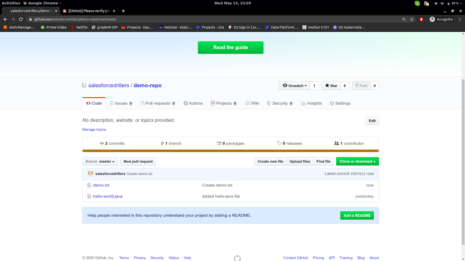Open the Wiki tab

point(252,103)
